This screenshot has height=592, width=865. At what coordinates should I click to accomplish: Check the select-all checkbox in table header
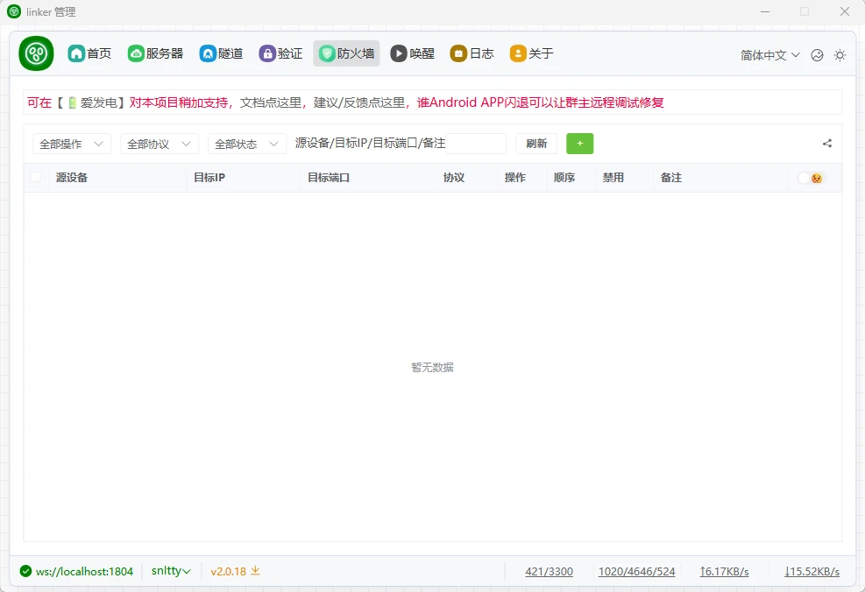pos(35,178)
